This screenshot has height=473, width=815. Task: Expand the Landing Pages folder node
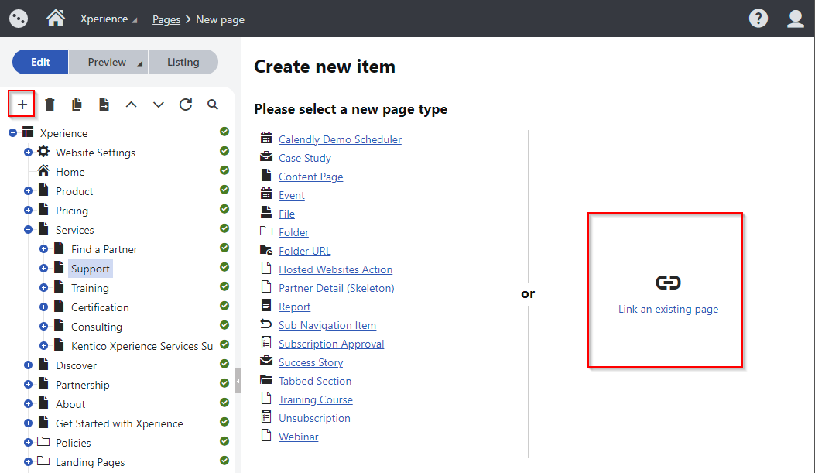pyautogui.click(x=28, y=461)
